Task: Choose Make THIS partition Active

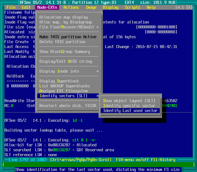Action: pyautogui.click(x=68, y=37)
